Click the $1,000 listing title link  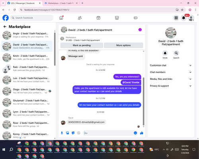point(83,40)
